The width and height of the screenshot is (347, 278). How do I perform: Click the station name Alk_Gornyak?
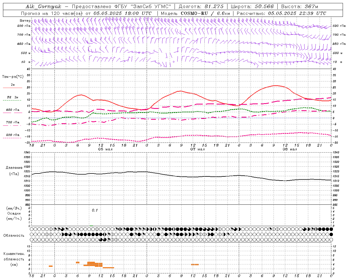(x=43, y=7)
